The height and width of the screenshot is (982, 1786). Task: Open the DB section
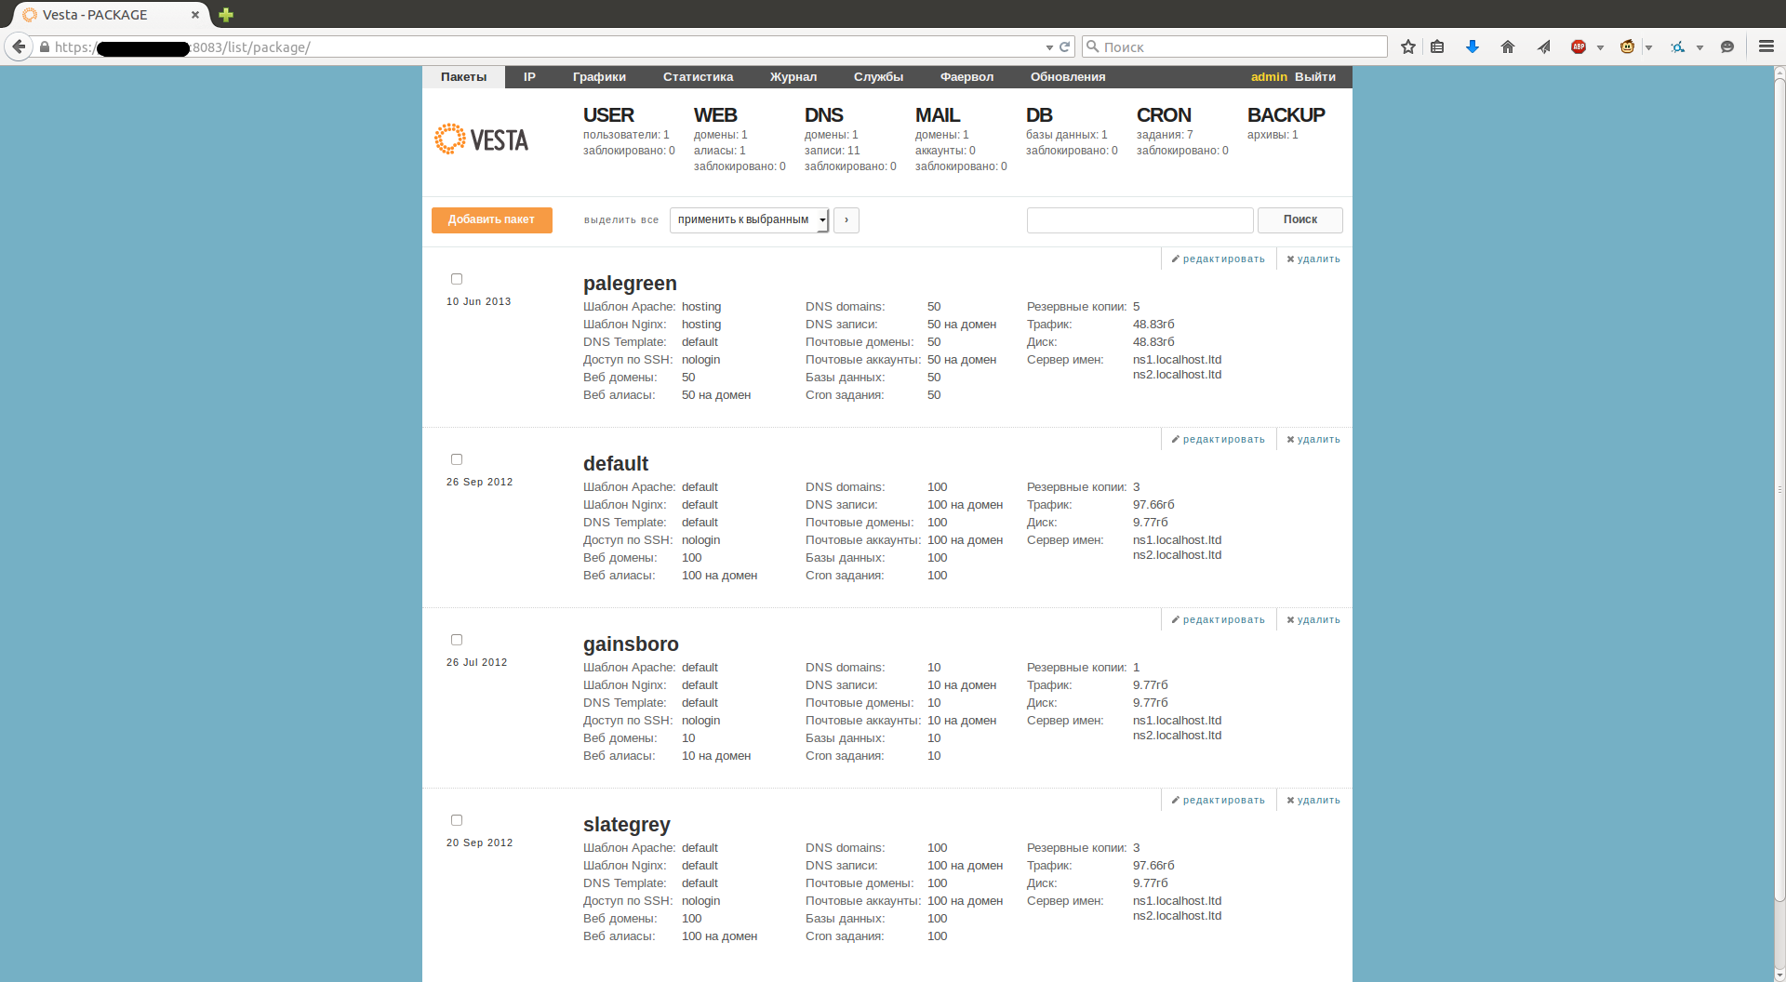pos(1039,115)
